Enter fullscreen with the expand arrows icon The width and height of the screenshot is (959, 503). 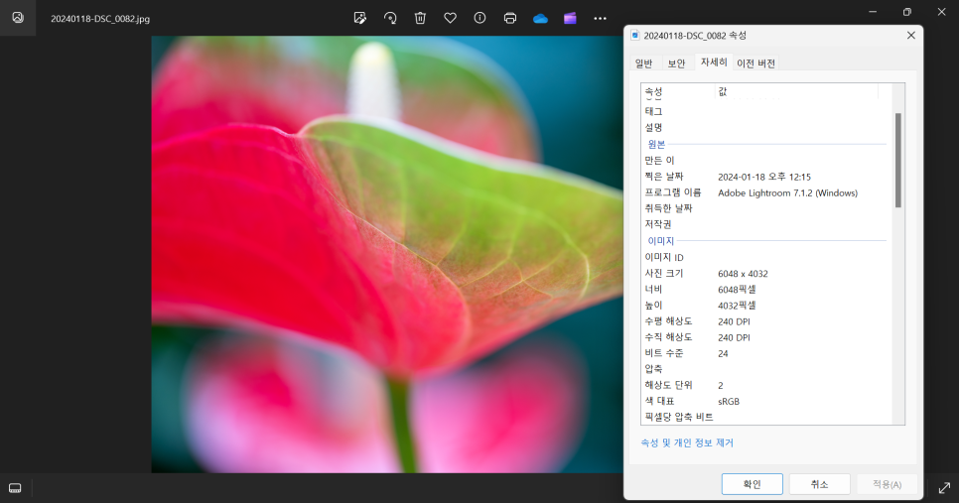944,488
